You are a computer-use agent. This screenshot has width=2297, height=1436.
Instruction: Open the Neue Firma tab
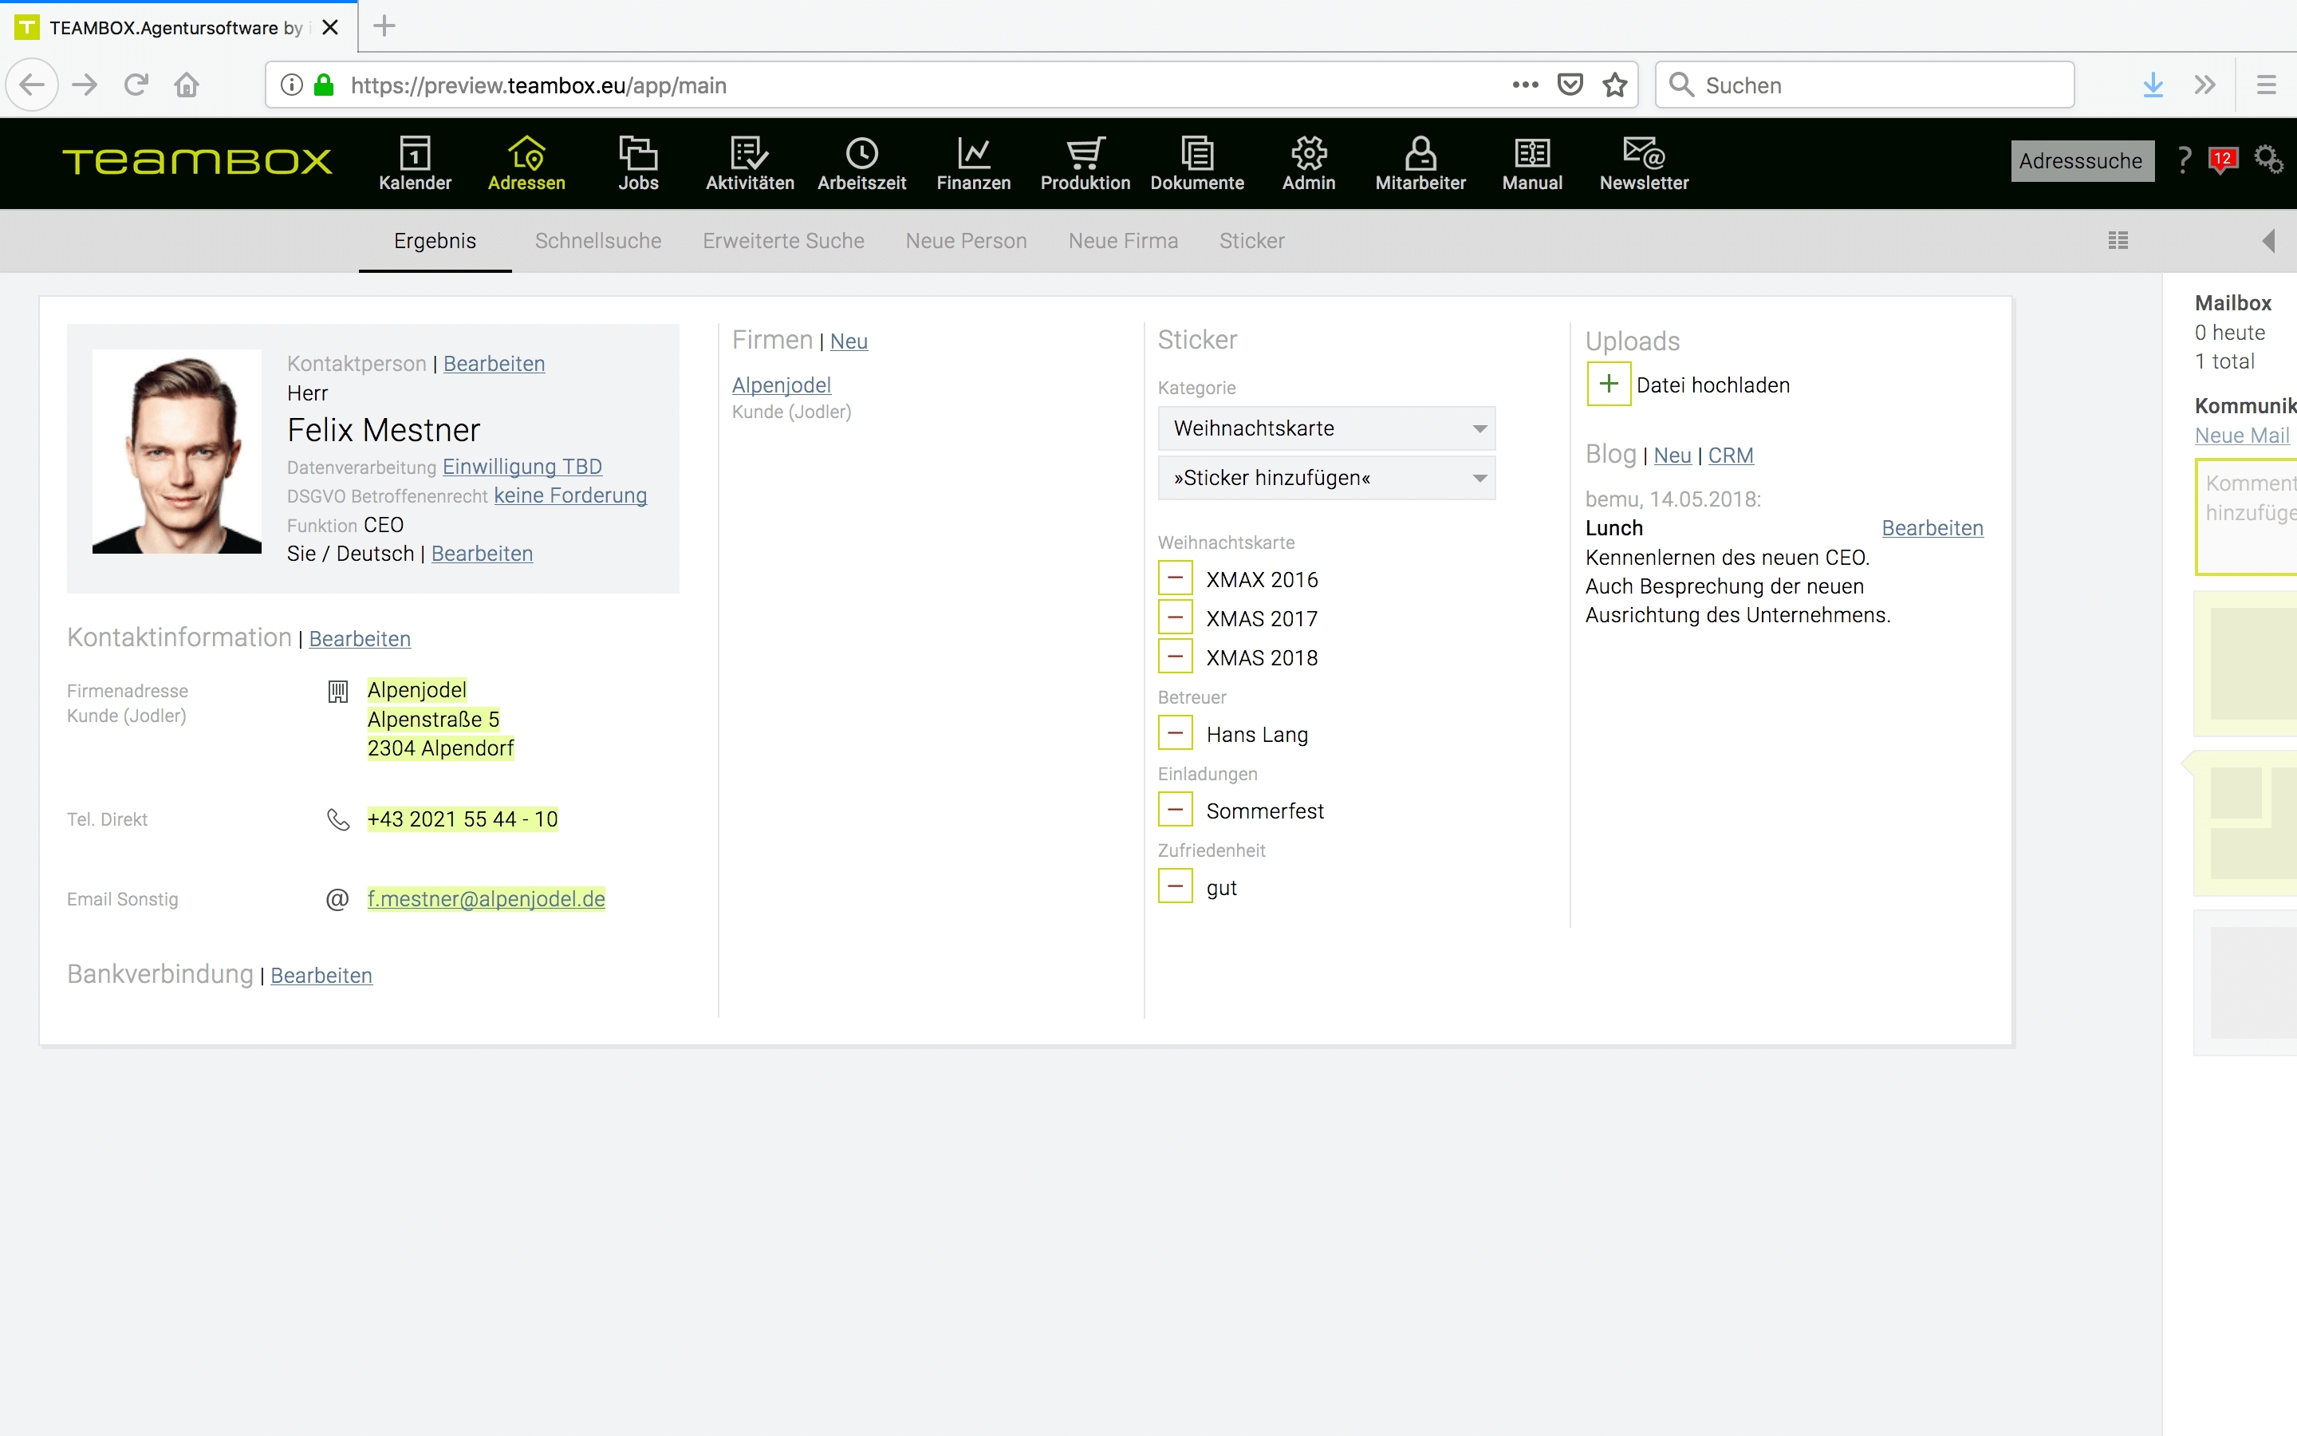coord(1123,241)
